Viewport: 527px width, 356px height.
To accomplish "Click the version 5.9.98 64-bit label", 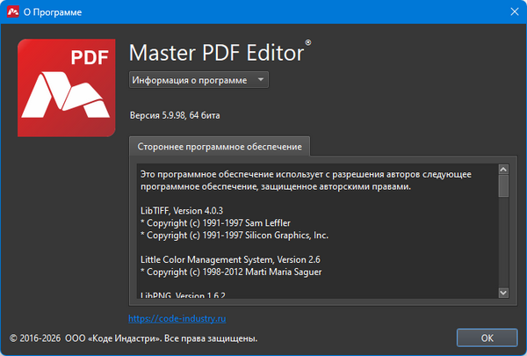I will click(x=177, y=115).
